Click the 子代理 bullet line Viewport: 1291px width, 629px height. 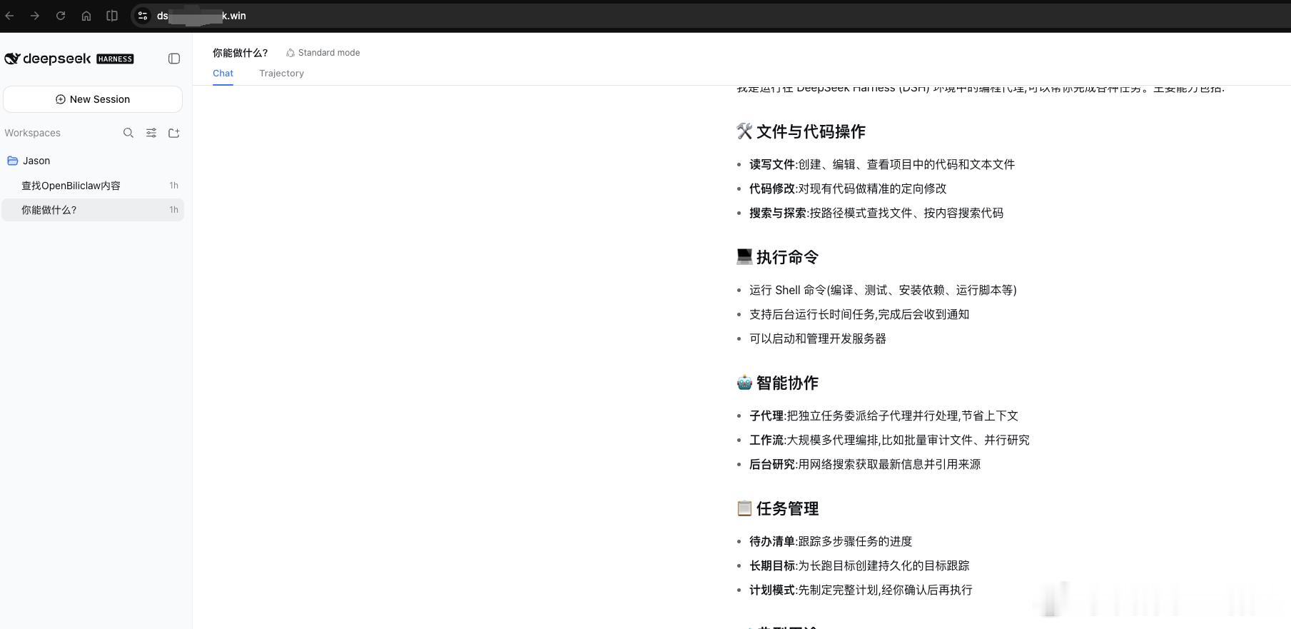click(884, 416)
